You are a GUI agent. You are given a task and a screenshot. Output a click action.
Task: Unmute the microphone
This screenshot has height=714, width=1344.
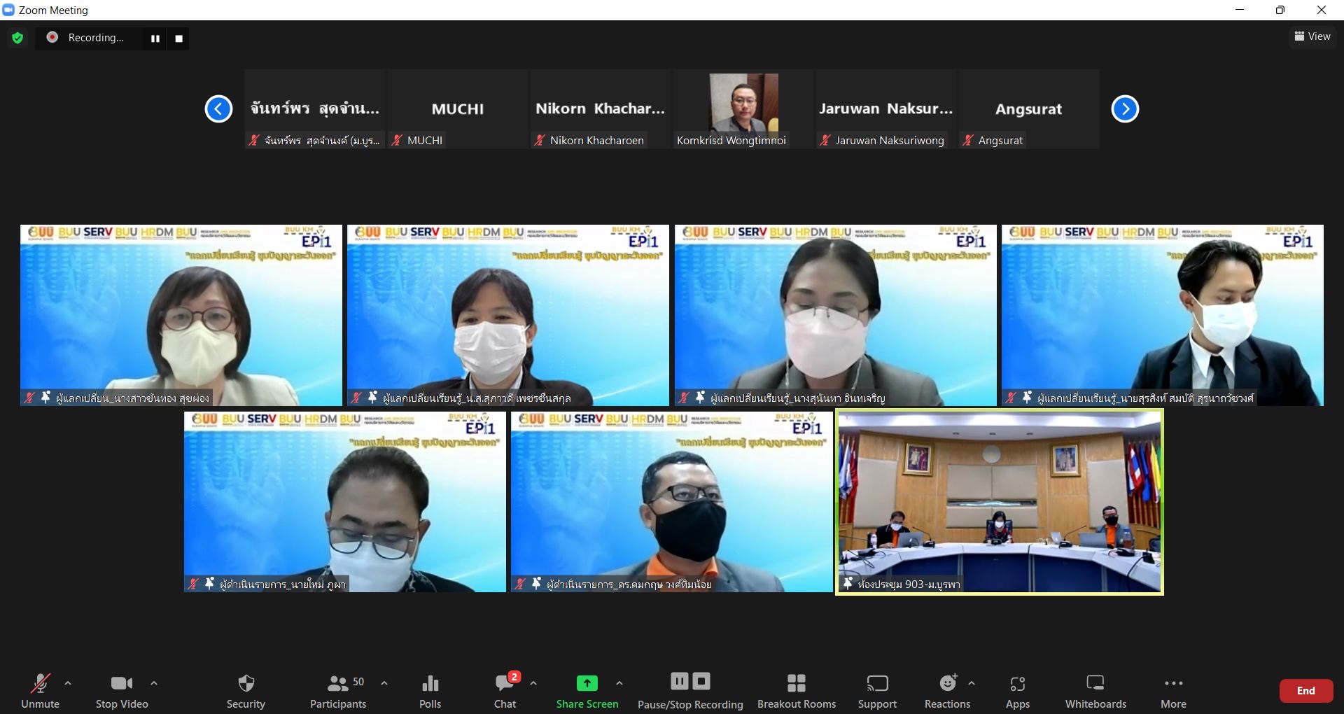[x=40, y=690]
